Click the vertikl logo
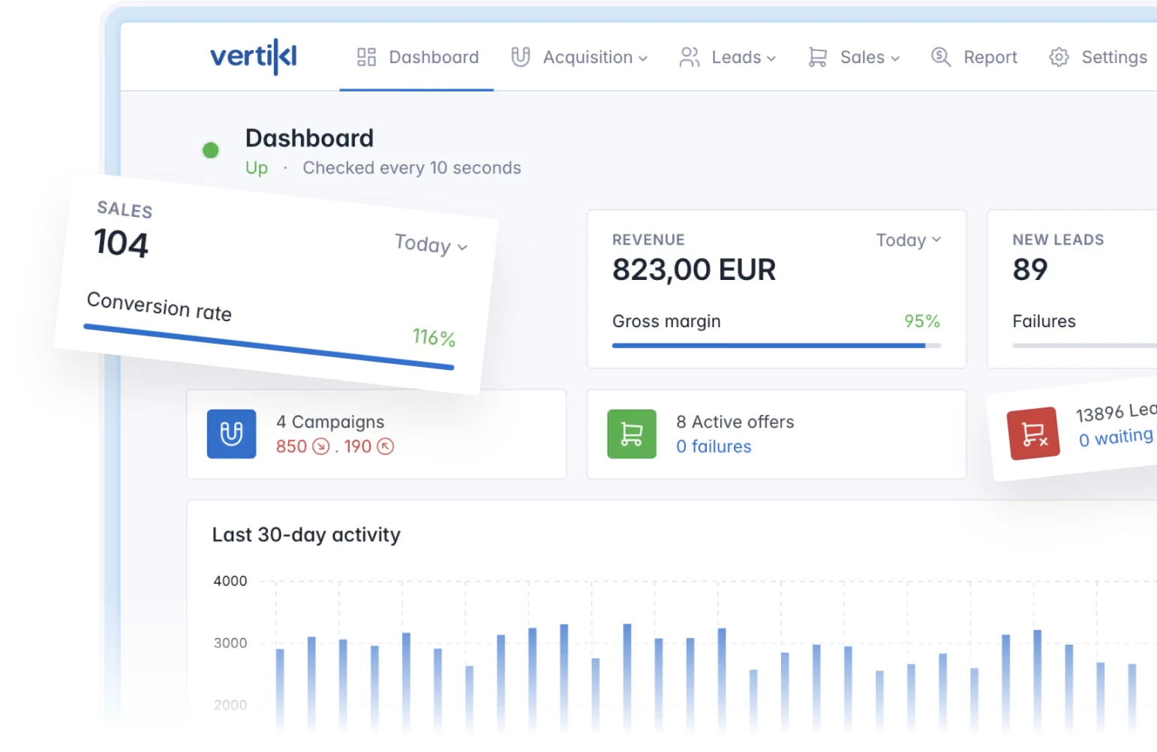This screenshot has width=1157, height=752. [254, 56]
